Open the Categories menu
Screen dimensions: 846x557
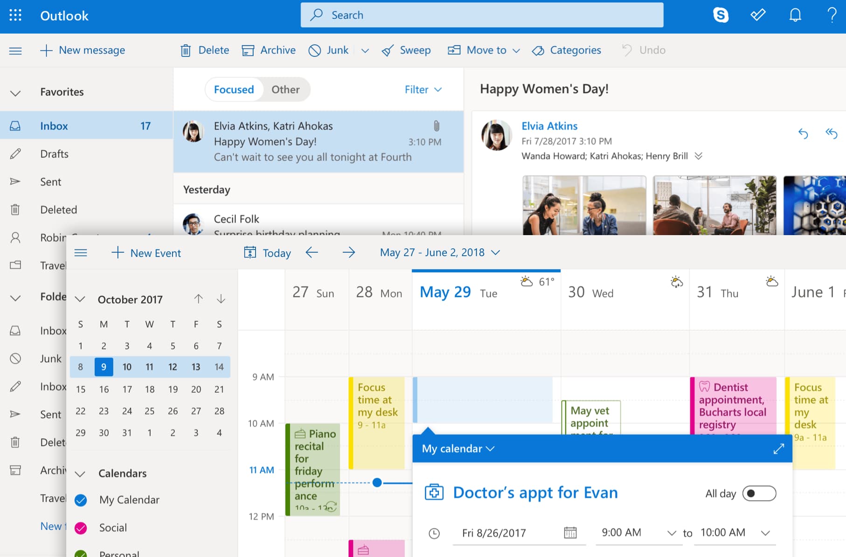(567, 50)
